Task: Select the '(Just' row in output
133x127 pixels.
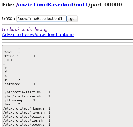Action: click(12, 60)
